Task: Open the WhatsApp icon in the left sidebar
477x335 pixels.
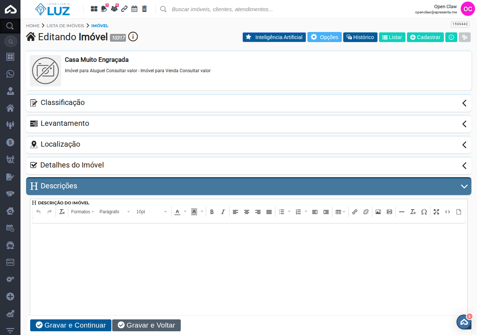Action: tap(10, 74)
